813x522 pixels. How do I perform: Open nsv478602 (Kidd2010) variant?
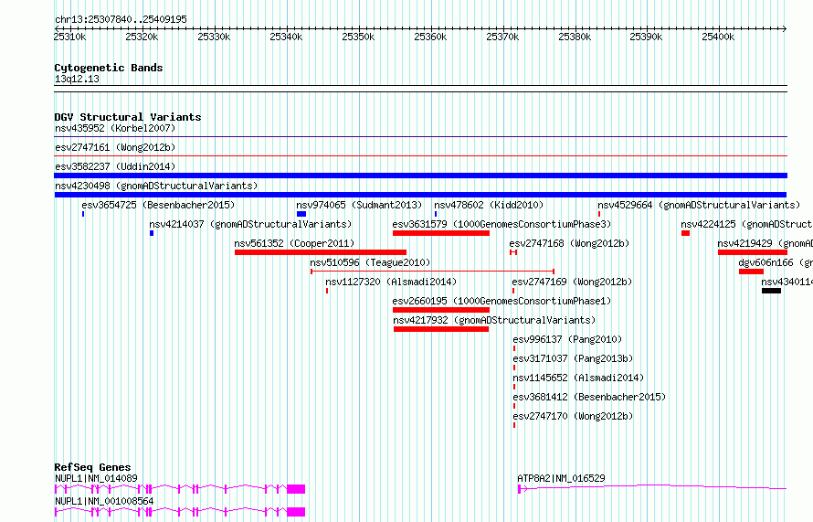(489, 205)
